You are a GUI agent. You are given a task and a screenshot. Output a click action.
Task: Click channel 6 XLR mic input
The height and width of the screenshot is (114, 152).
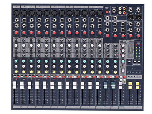pos(54,13)
